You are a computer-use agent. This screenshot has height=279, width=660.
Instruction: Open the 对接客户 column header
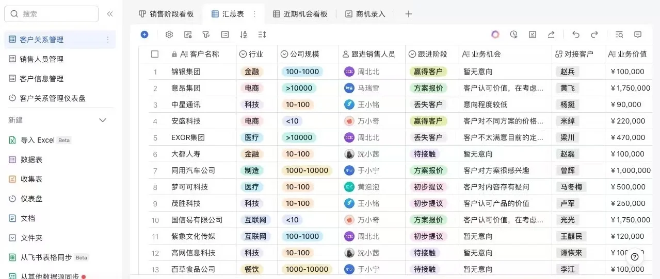(578, 54)
